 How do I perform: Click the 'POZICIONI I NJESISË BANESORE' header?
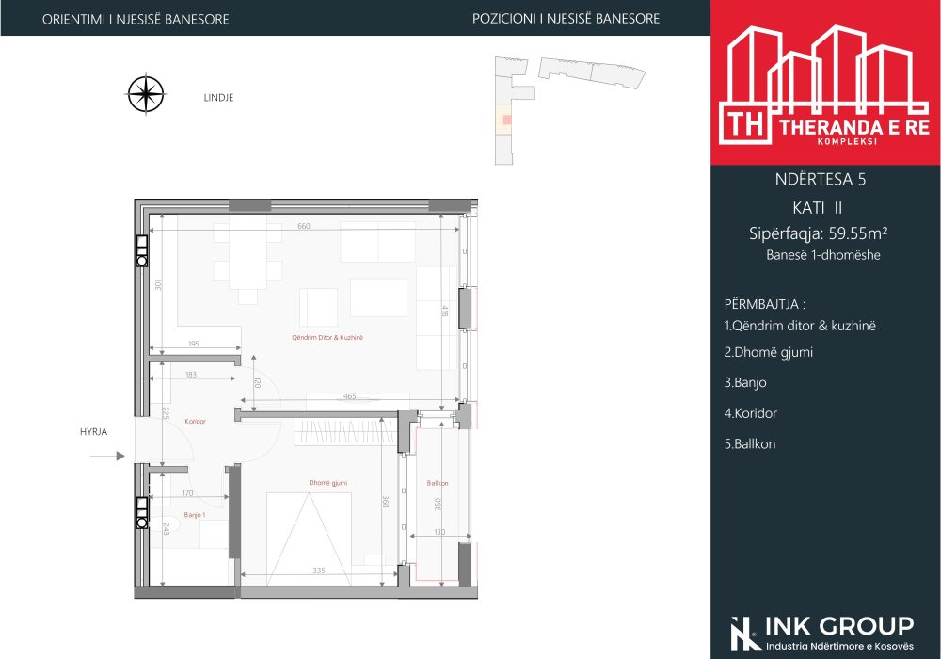point(566,19)
